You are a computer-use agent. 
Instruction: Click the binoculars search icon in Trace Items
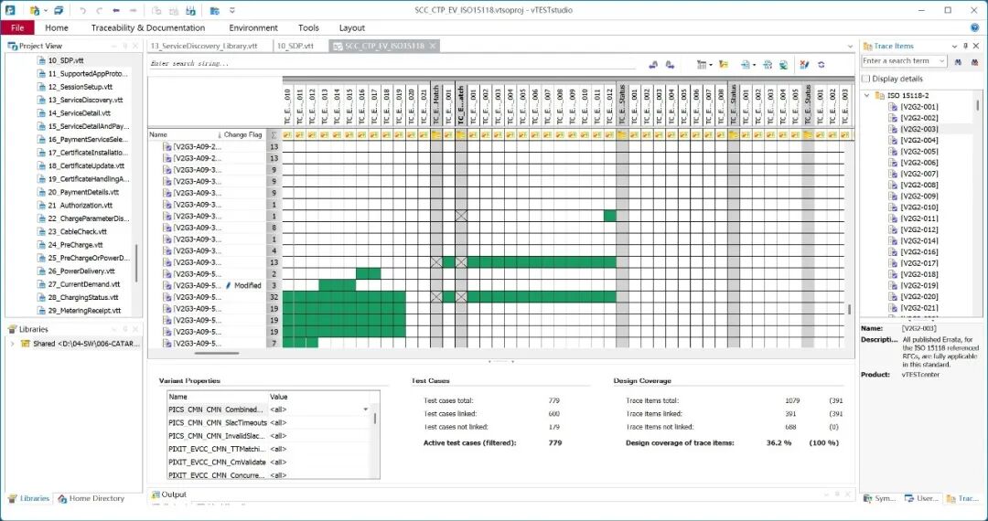pos(959,61)
